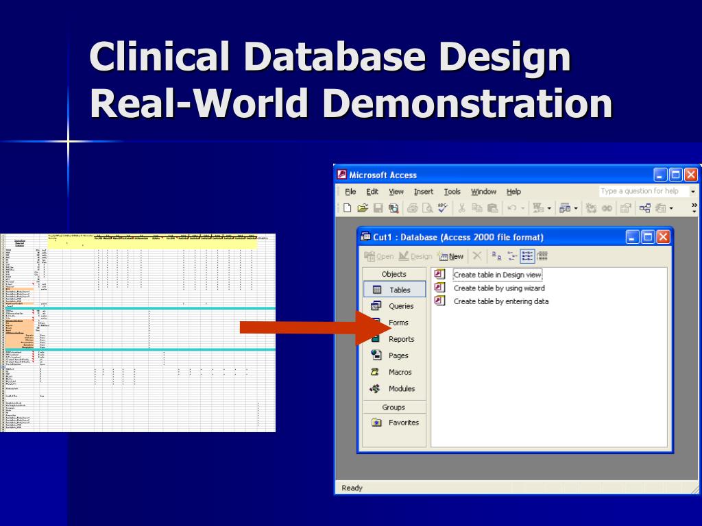Screen dimensions: 702x526
Task: Click the OfficeLinks toolbar icon
Action: [x=538, y=208]
